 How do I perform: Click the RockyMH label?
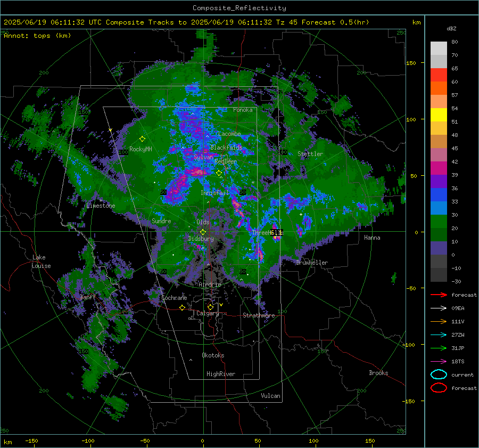[x=141, y=149]
